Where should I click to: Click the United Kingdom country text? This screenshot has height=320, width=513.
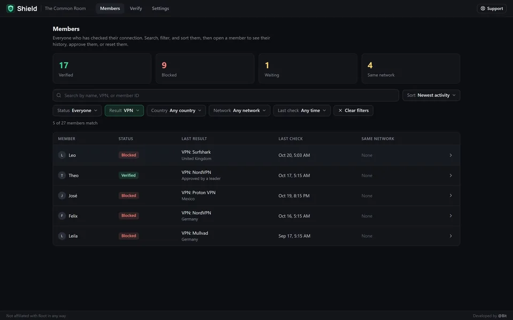(196, 159)
